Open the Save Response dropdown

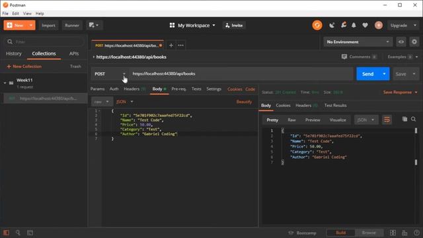click(400, 92)
